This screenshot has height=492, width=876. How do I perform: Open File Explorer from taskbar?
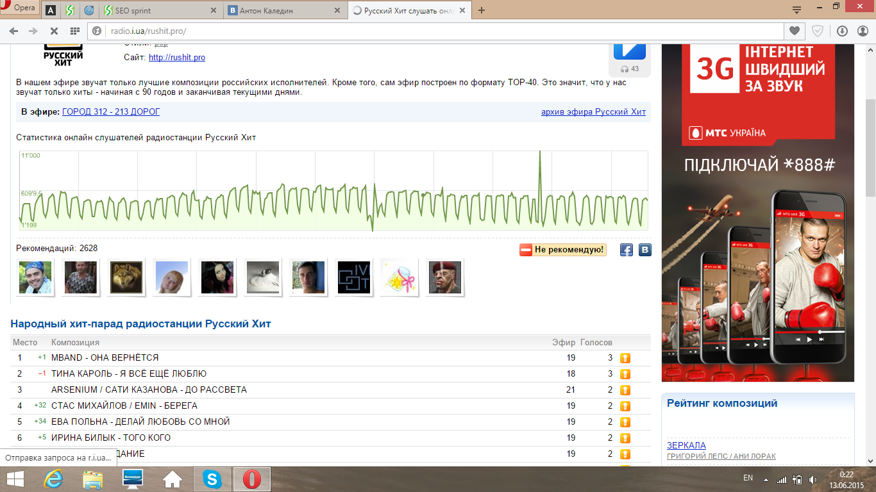[x=93, y=479]
